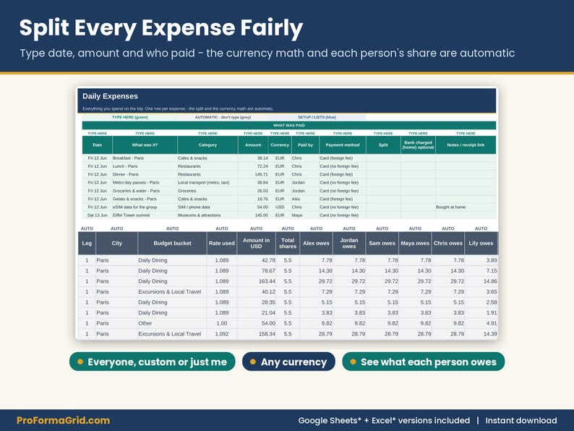Click the 'Sat 13 Jun' date cell
This screenshot has height=431, width=574.
click(98, 215)
